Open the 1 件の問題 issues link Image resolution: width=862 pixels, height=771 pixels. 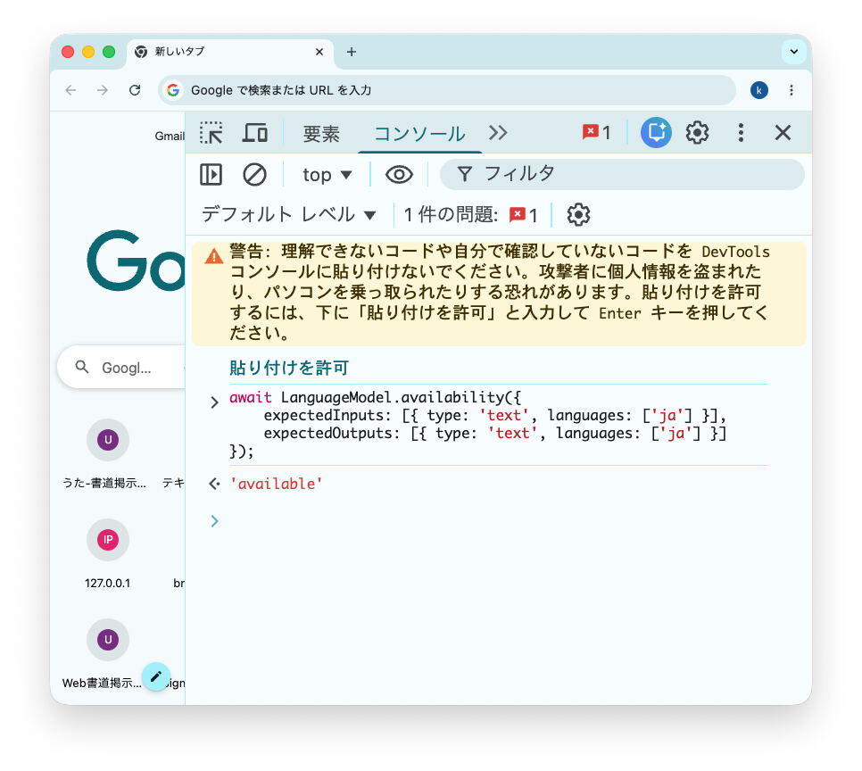(470, 214)
